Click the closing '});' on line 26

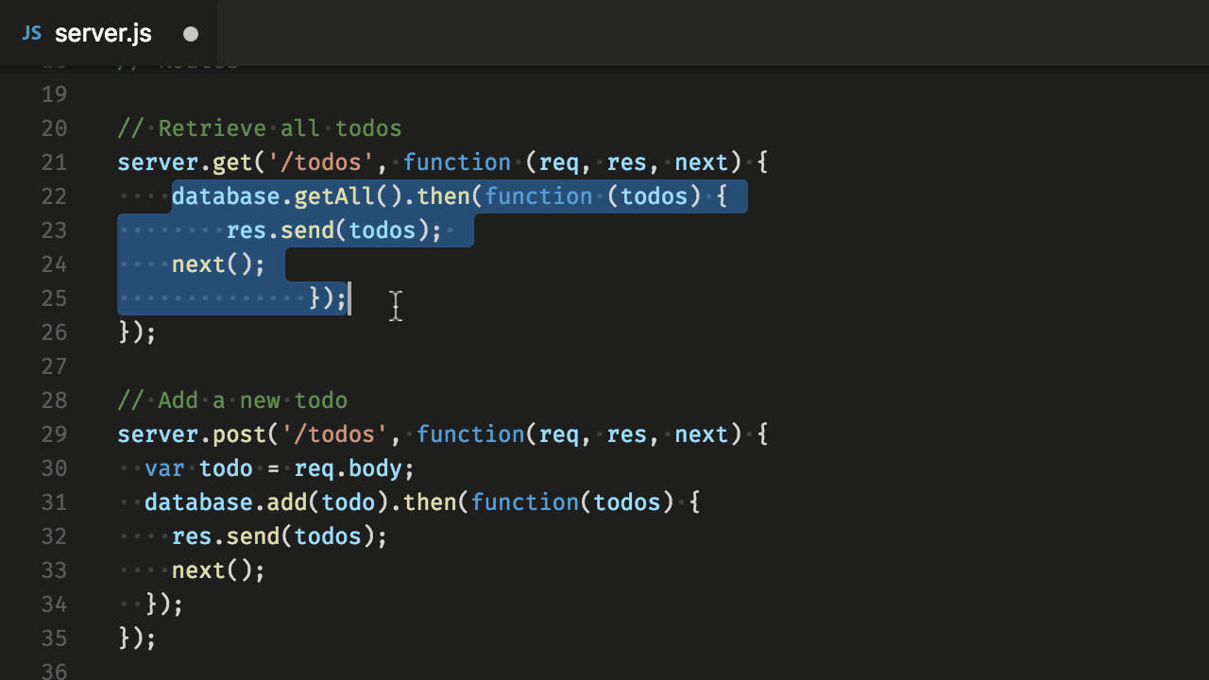137,332
